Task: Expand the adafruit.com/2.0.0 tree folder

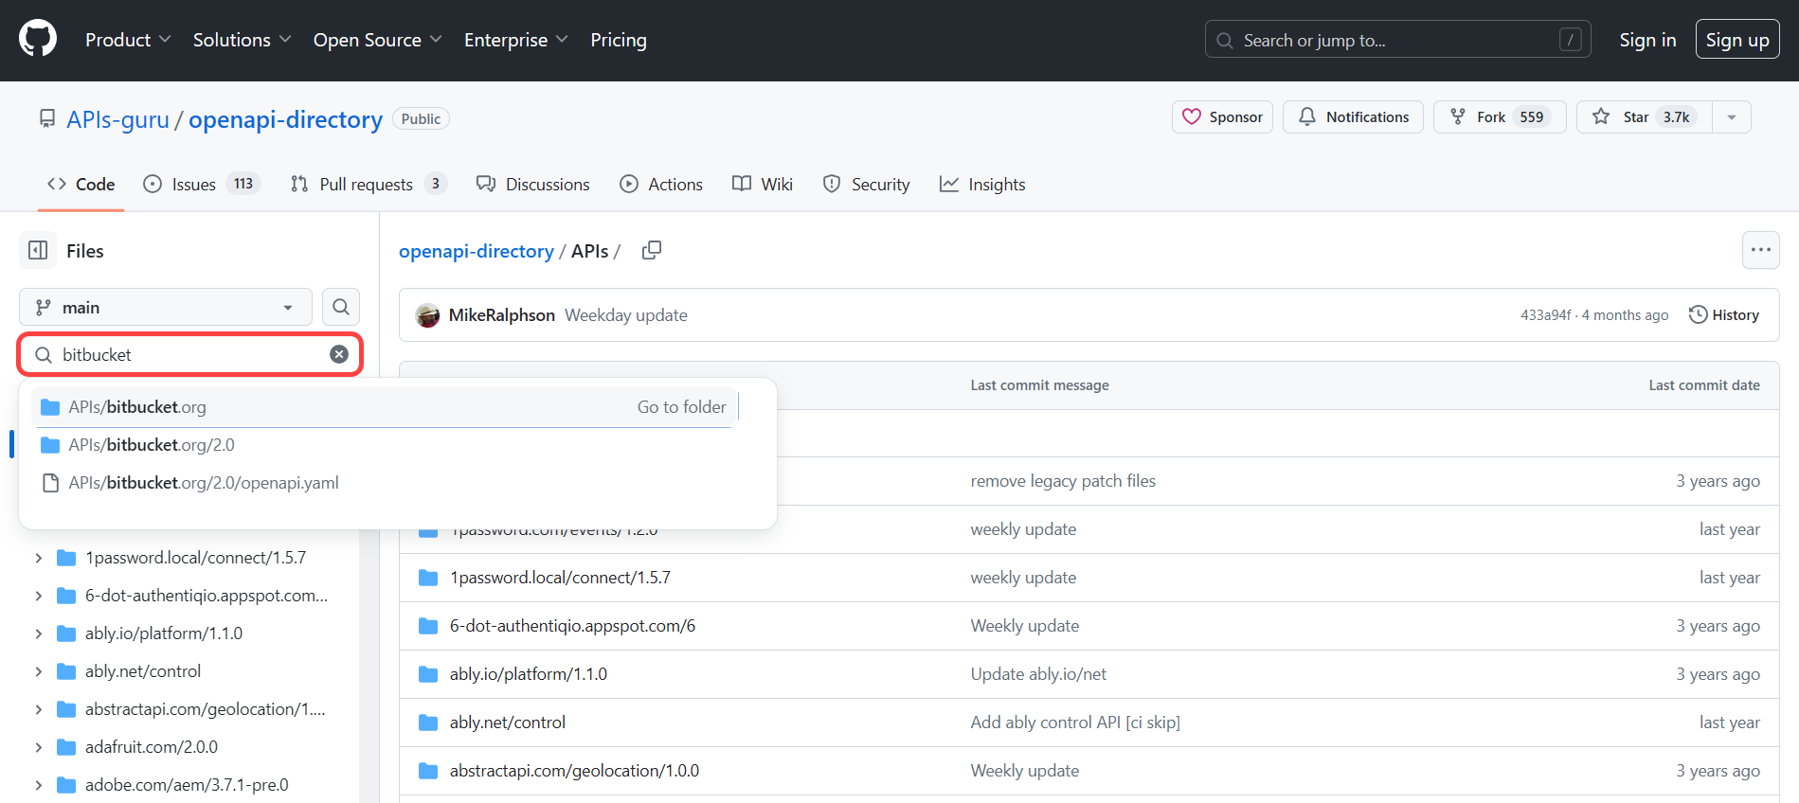Action: 39,747
